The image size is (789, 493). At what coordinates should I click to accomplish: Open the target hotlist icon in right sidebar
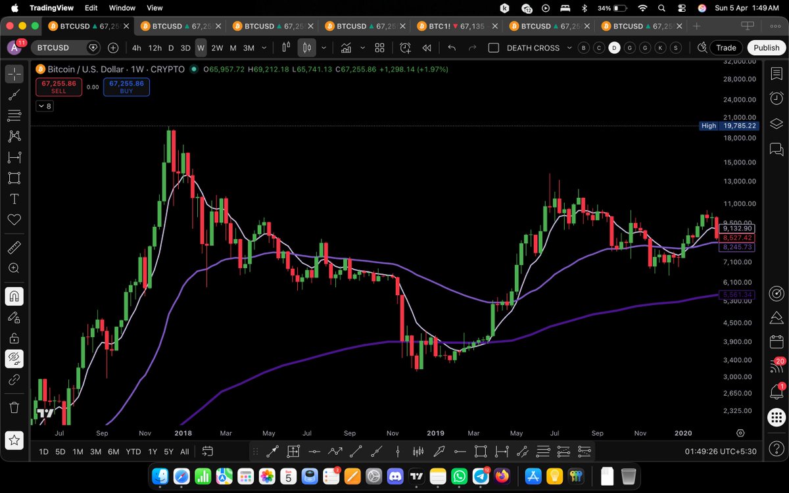pyautogui.click(x=777, y=293)
